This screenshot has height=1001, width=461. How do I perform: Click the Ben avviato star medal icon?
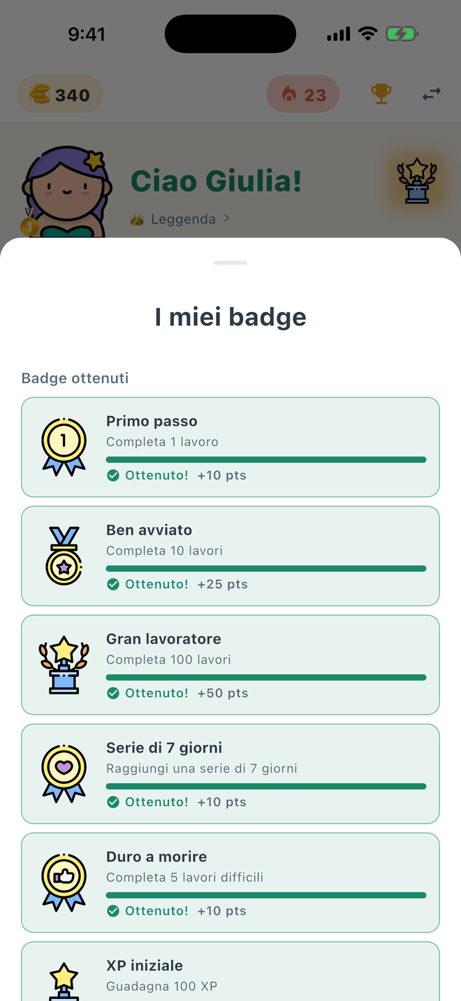tap(64, 556)
